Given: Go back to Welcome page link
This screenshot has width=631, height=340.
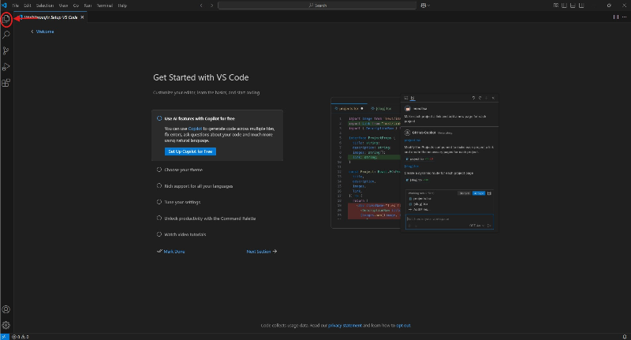Looking at the screenshot, I should pos(43,32).
